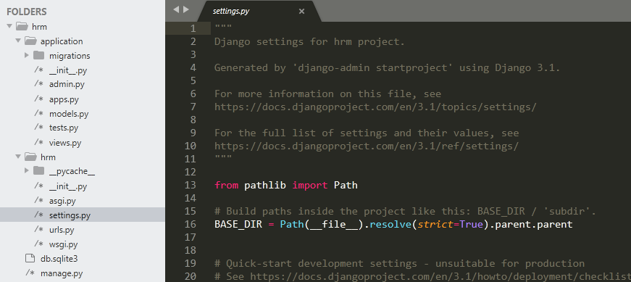631x282 pixels.
Task: Click the db.sqlite3 file icon
Action: [x=30, y=258]
